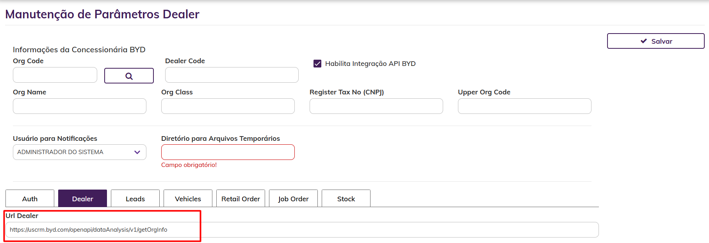This screenshot has width=709, height=243.
Task: Show the Job Order tab
Action: [x=293, y=199]
